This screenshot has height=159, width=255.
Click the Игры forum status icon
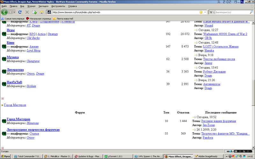[x=4, y=34]
